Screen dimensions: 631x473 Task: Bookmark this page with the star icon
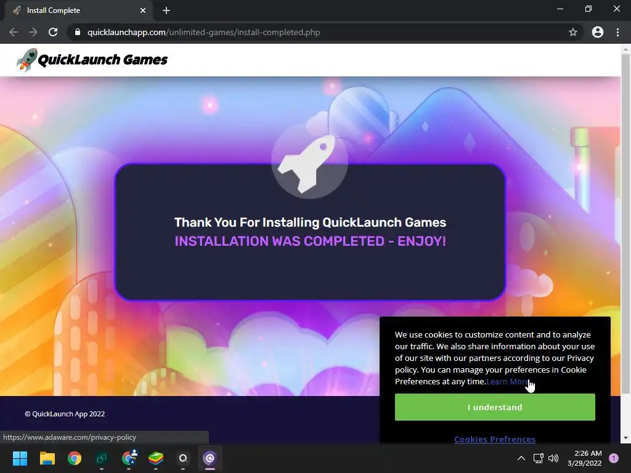point(573,32)
